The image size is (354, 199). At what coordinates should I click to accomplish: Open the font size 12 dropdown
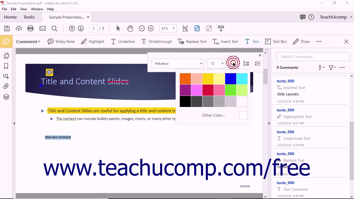point(217,64)
